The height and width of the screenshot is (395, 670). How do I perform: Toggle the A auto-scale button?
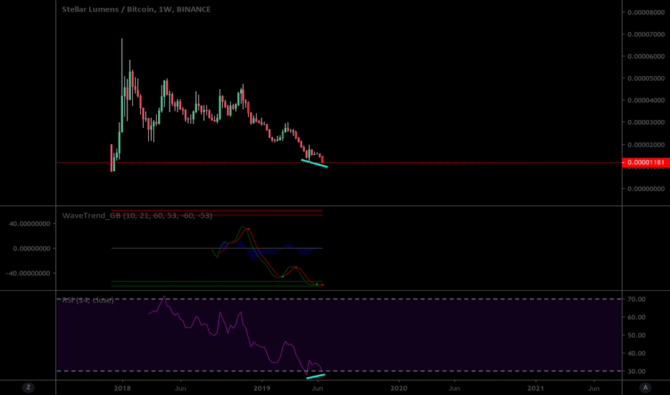point(646,387)
